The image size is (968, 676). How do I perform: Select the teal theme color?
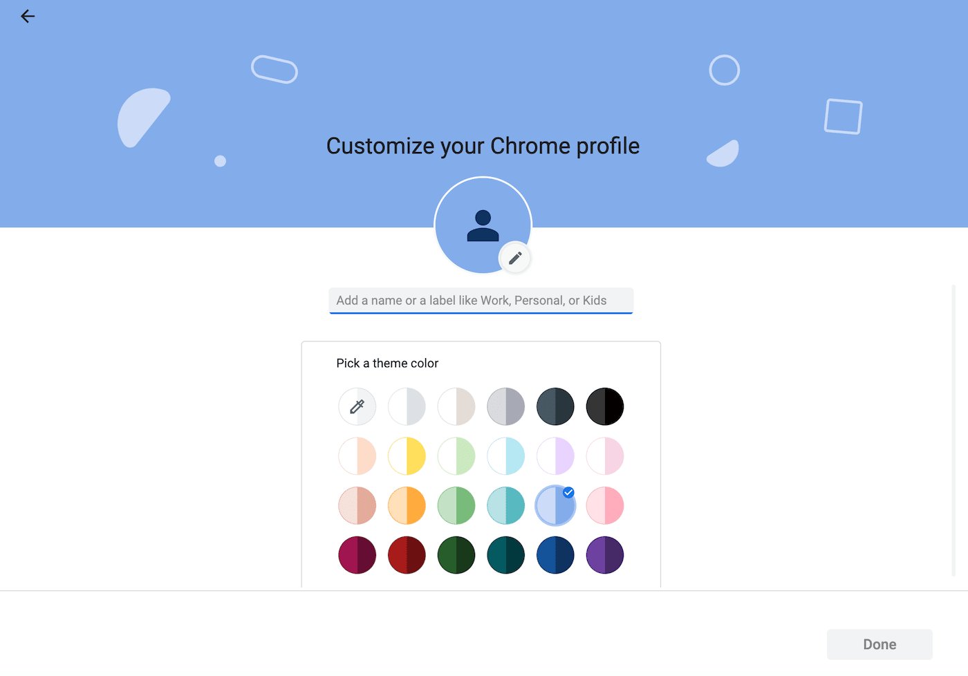point(505,505)
